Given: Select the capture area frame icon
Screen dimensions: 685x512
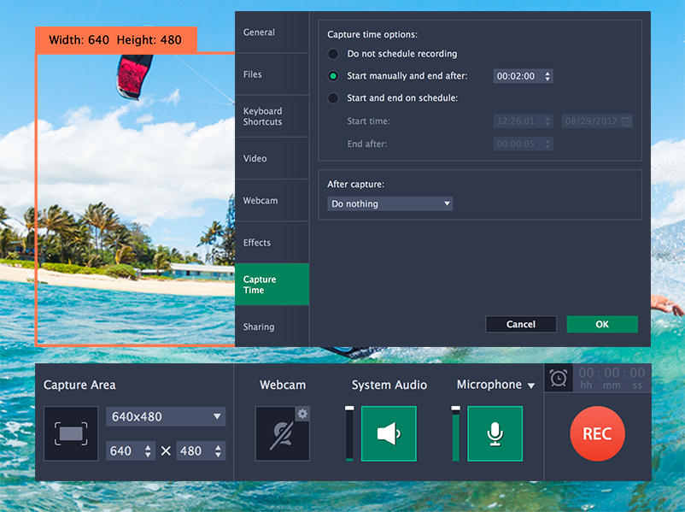Looking at the screenshot, I should click(x=71, y=433).
